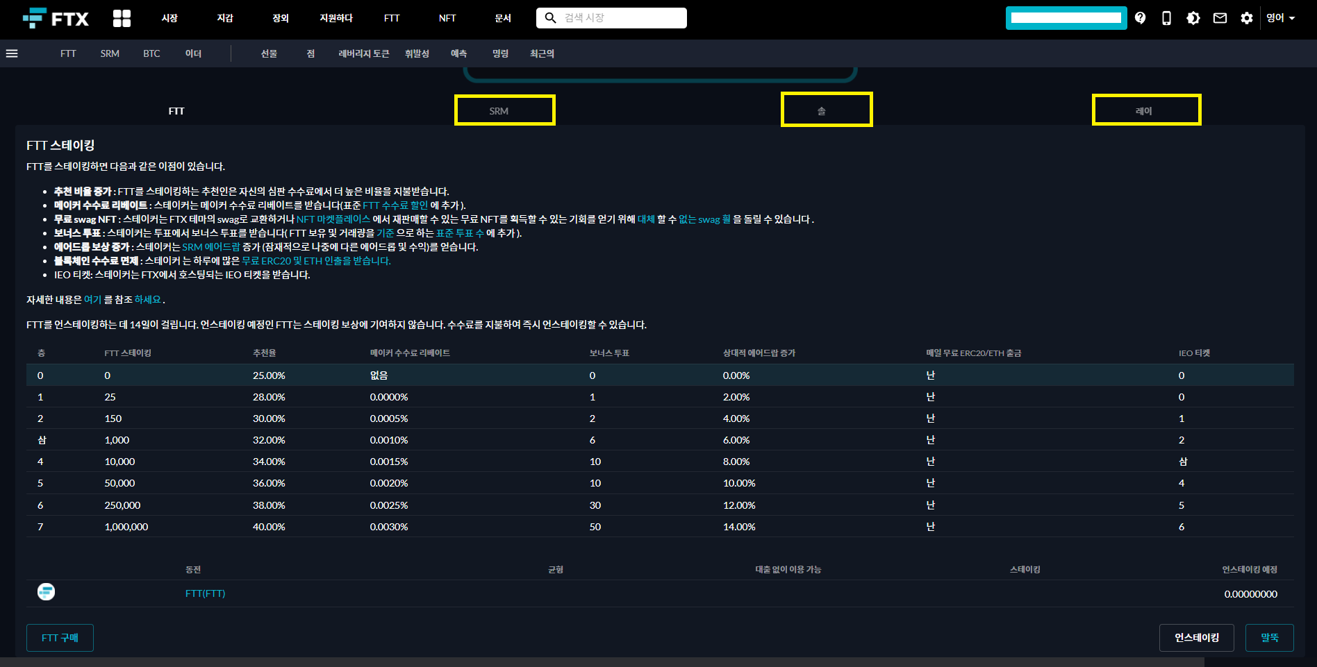Select FTT in the secondary nav bar

pos(68,53)
